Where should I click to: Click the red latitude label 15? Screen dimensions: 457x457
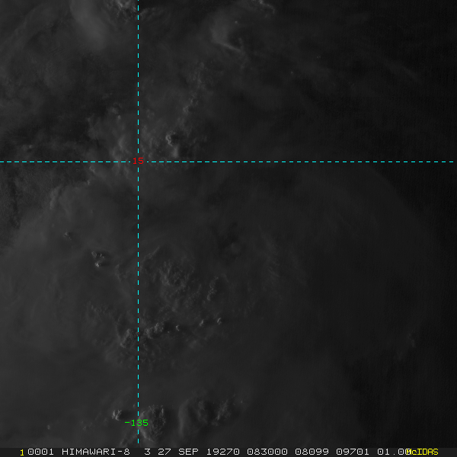coord(138,161)
